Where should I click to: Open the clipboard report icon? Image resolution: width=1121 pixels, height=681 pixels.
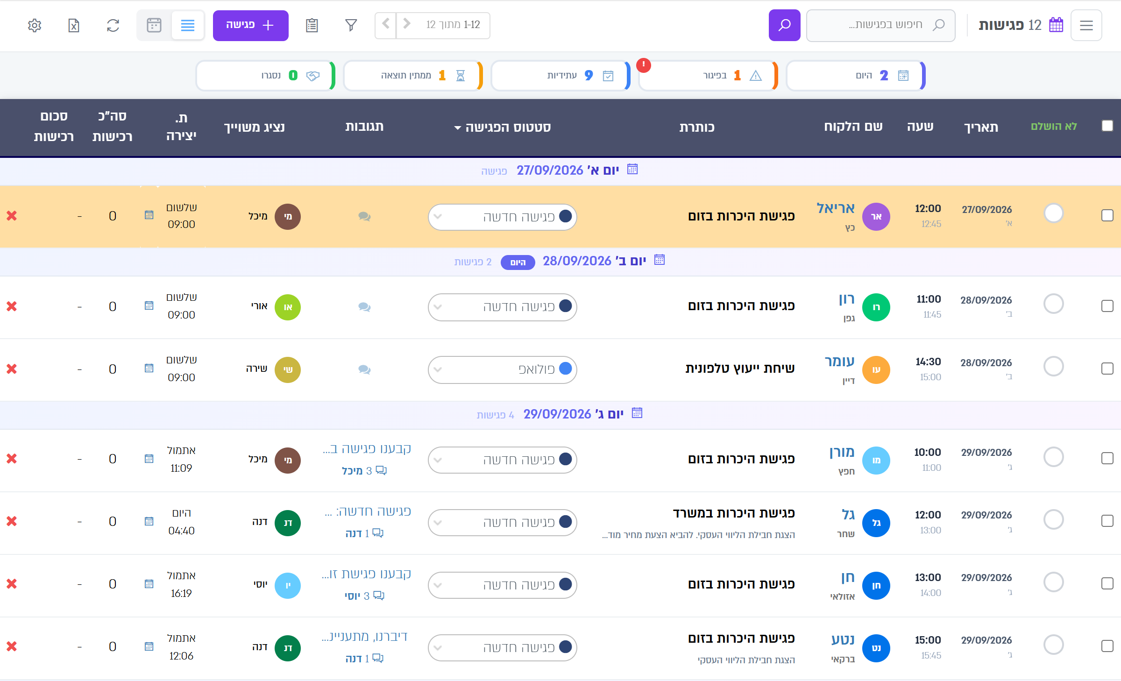point(312,25)
